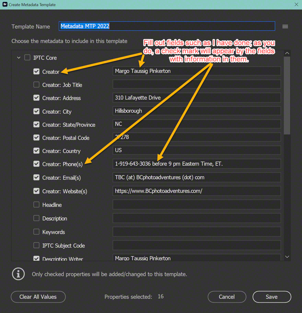Image resolution: width=302 pixels, height=313 pixels.
Task: Save the metadata template
Action: point(272,297)
